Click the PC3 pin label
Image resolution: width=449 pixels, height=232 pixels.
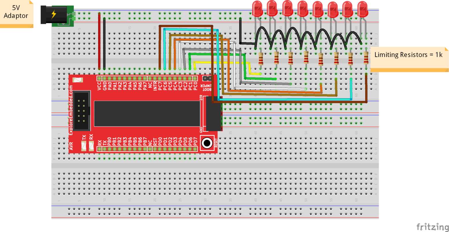click(x=180, y=86)
